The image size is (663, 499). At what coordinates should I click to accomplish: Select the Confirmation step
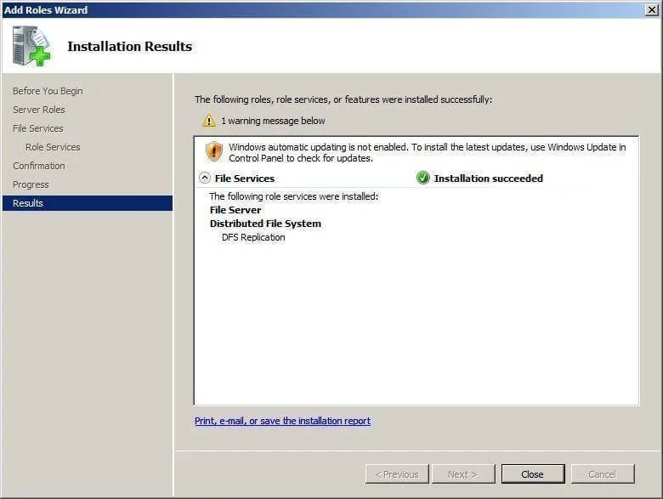39,166
